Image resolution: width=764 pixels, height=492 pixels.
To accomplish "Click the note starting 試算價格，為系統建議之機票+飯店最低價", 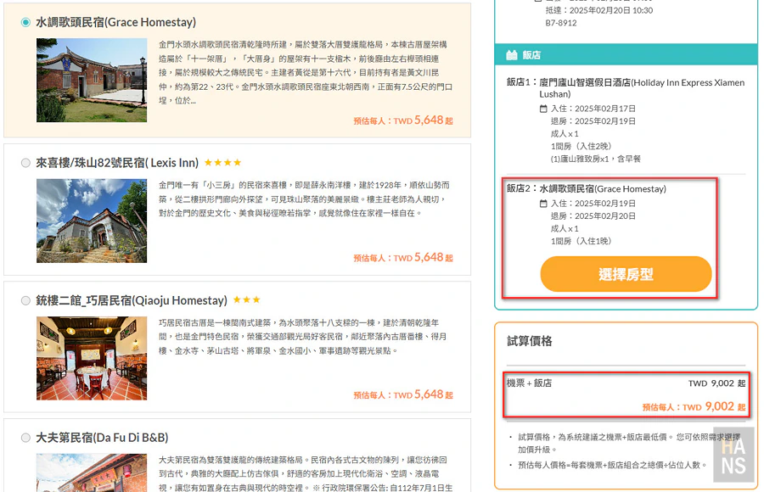I will pyautogui.click(x=628, y=444).
